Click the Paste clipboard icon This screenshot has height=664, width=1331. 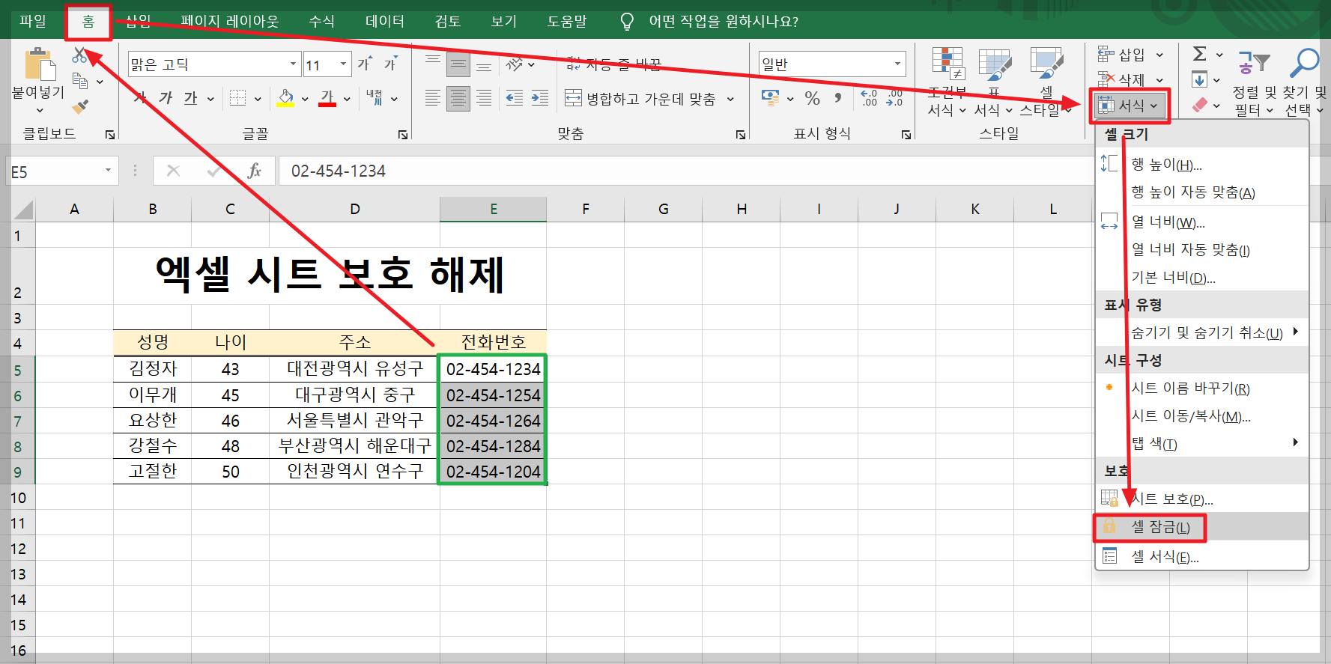(40, 64)
